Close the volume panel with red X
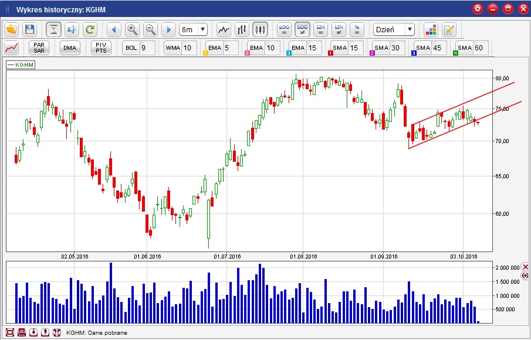The image size is (531, 340). [525, 267]
